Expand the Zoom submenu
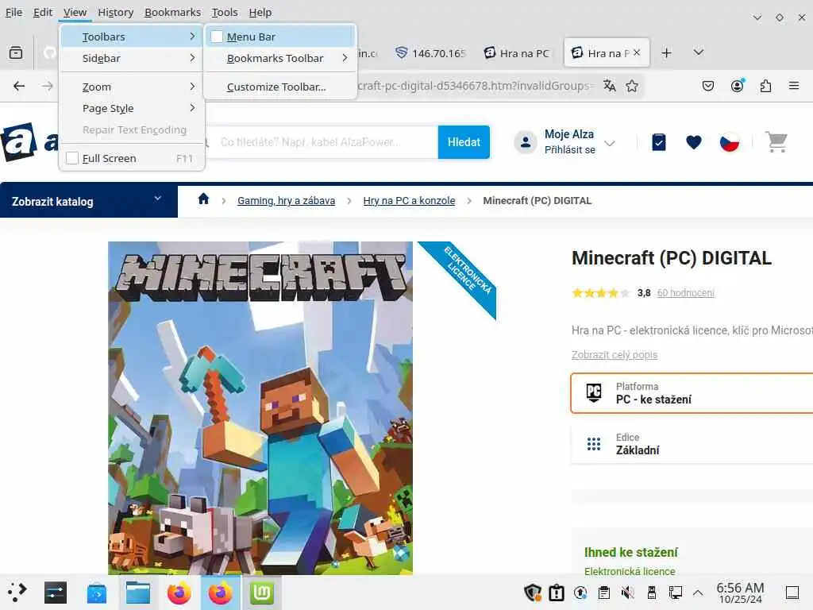The width and height of the screenshot is (813, 610). (x=133, y=87)
